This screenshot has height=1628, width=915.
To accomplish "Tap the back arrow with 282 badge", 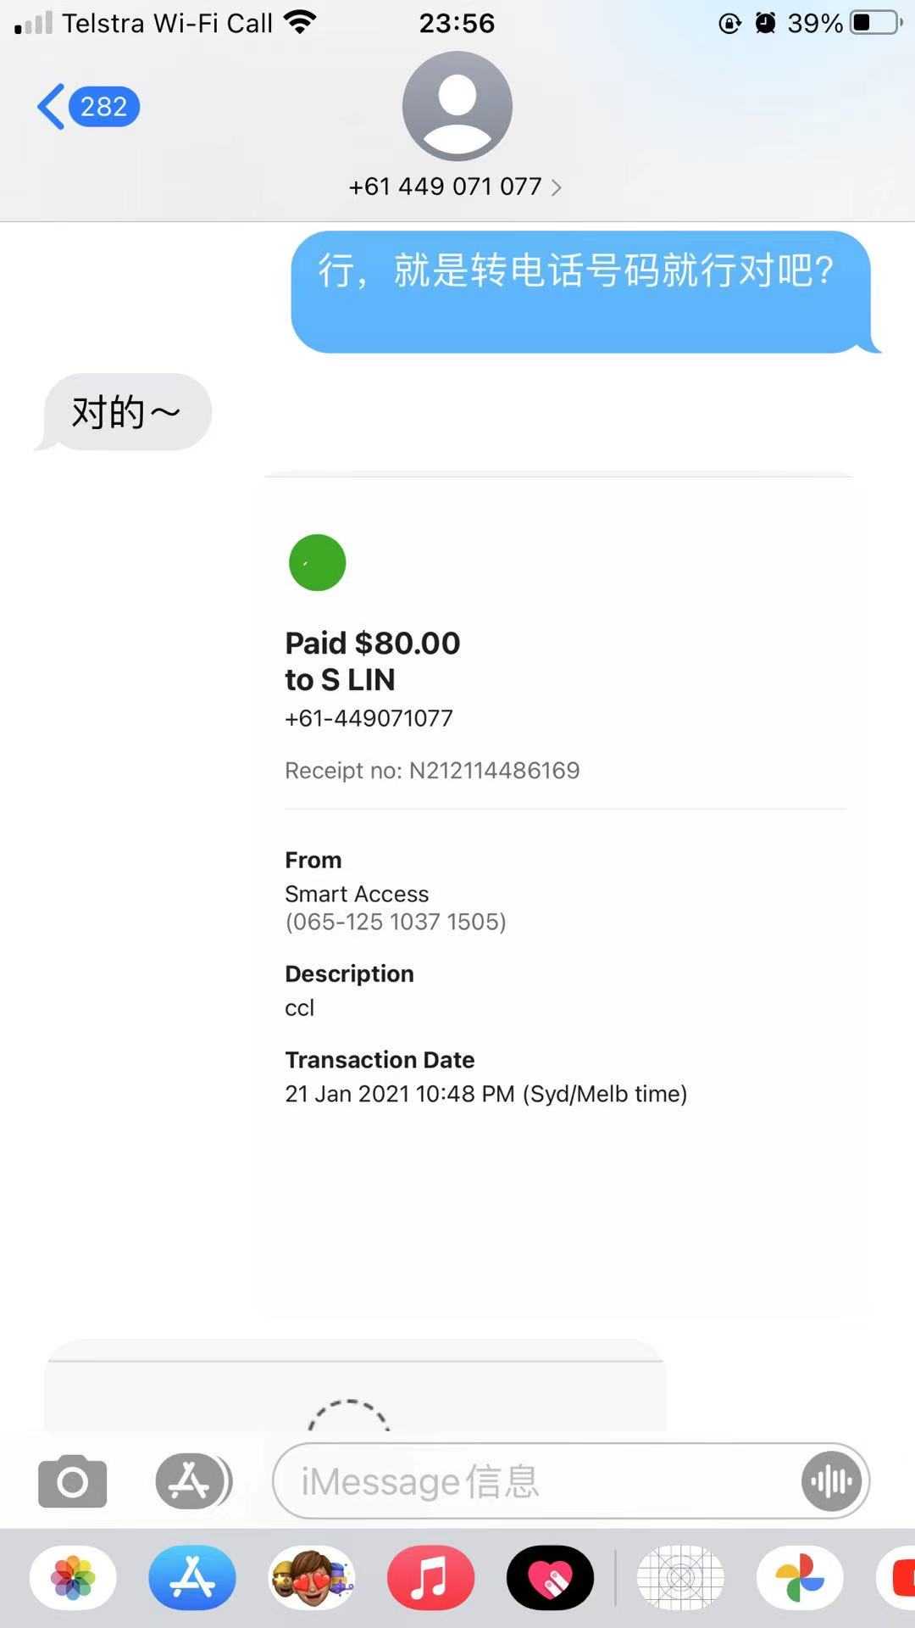I will tap(88, 107).
